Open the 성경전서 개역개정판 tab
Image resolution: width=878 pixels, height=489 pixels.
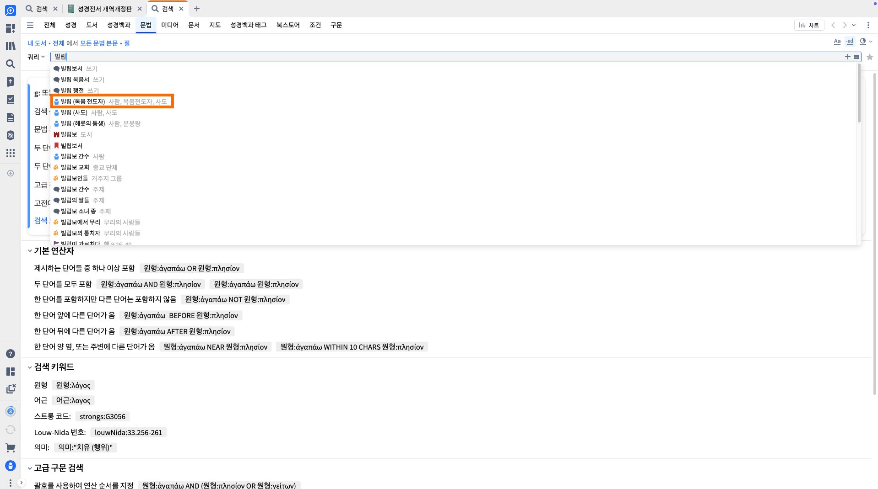(x=104, y=9)
